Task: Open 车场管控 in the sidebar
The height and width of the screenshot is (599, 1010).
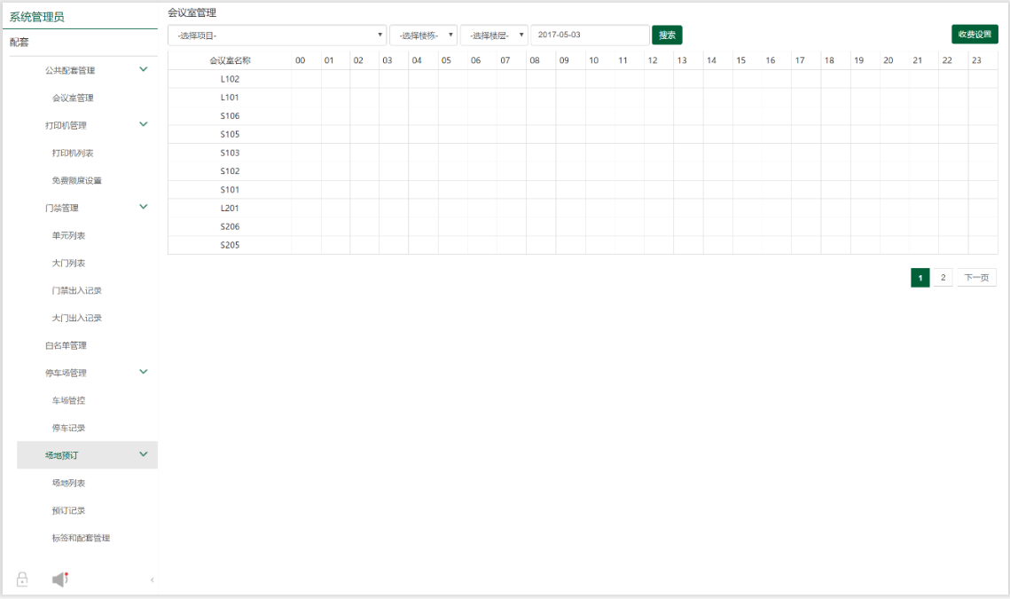Action: point(68,400)
